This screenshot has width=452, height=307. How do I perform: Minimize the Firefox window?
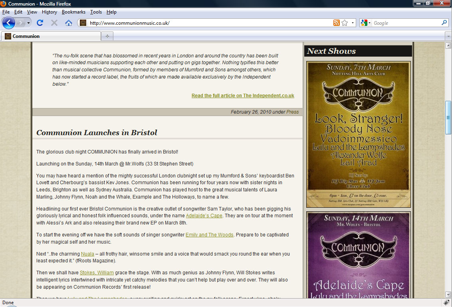(x=418, y=3)
